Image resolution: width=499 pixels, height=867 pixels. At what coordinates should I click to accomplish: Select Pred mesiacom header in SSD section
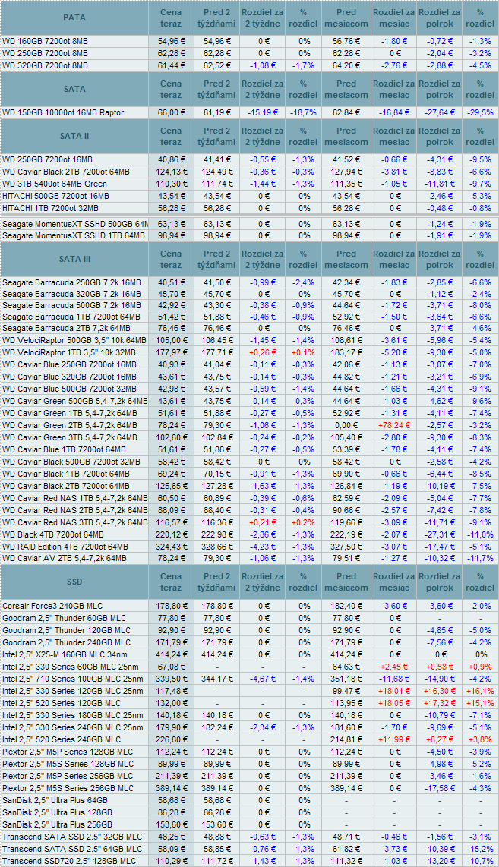[x=346, y=583]
